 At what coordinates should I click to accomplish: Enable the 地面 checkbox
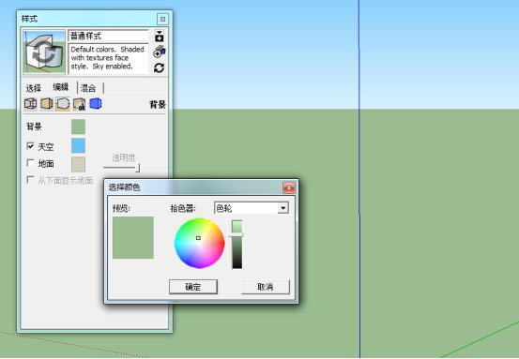click(30, 163)
